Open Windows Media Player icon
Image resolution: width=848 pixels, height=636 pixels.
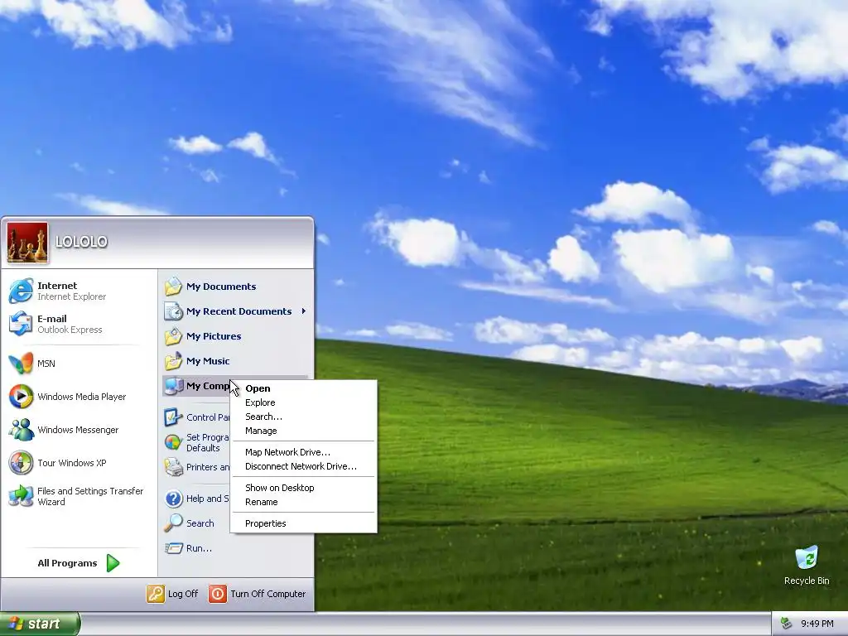point(21,397)
